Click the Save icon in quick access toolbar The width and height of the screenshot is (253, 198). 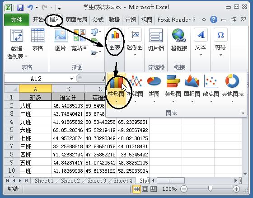(x=20, y=7)
